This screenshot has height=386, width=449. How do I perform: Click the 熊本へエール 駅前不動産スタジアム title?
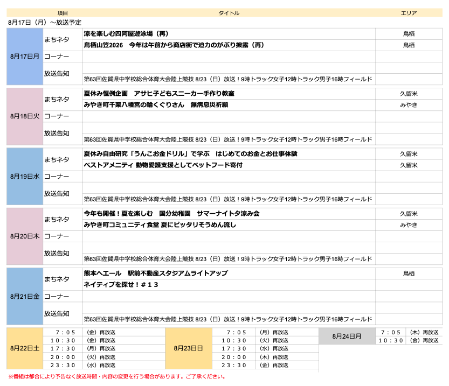point(156,273)
